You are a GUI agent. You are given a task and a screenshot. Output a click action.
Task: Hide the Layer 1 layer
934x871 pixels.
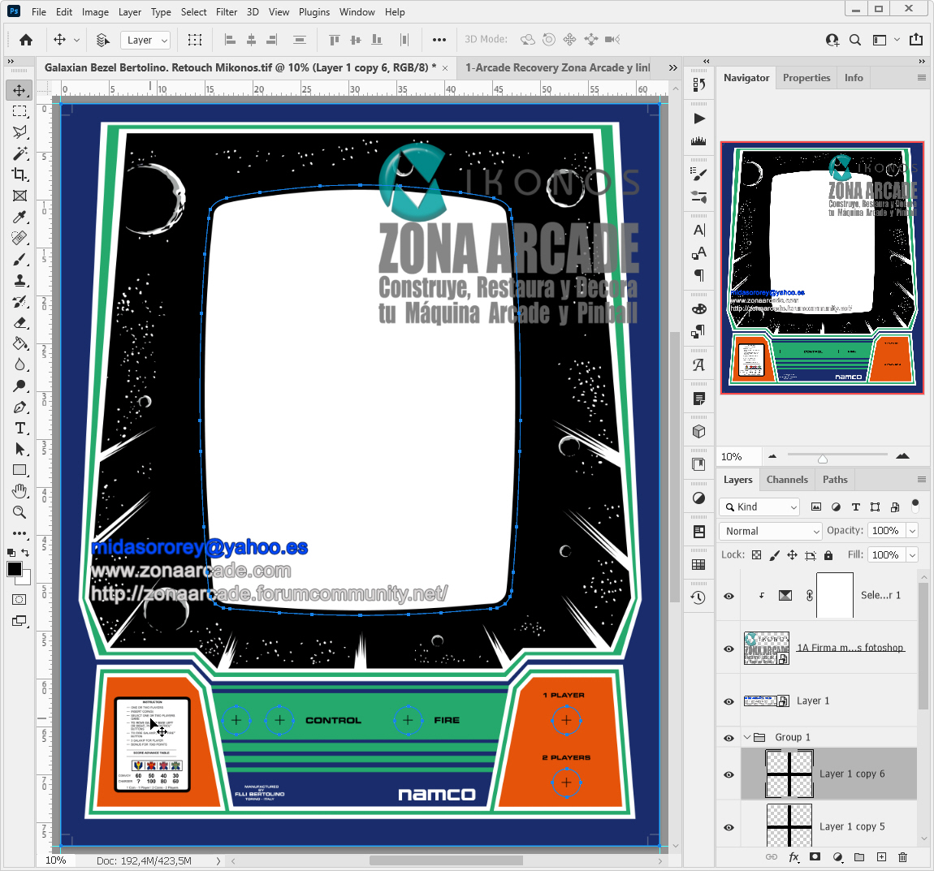[729, 701]
